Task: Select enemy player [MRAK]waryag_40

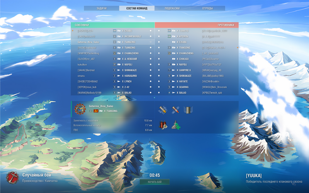Action: (x=212, y=70)
